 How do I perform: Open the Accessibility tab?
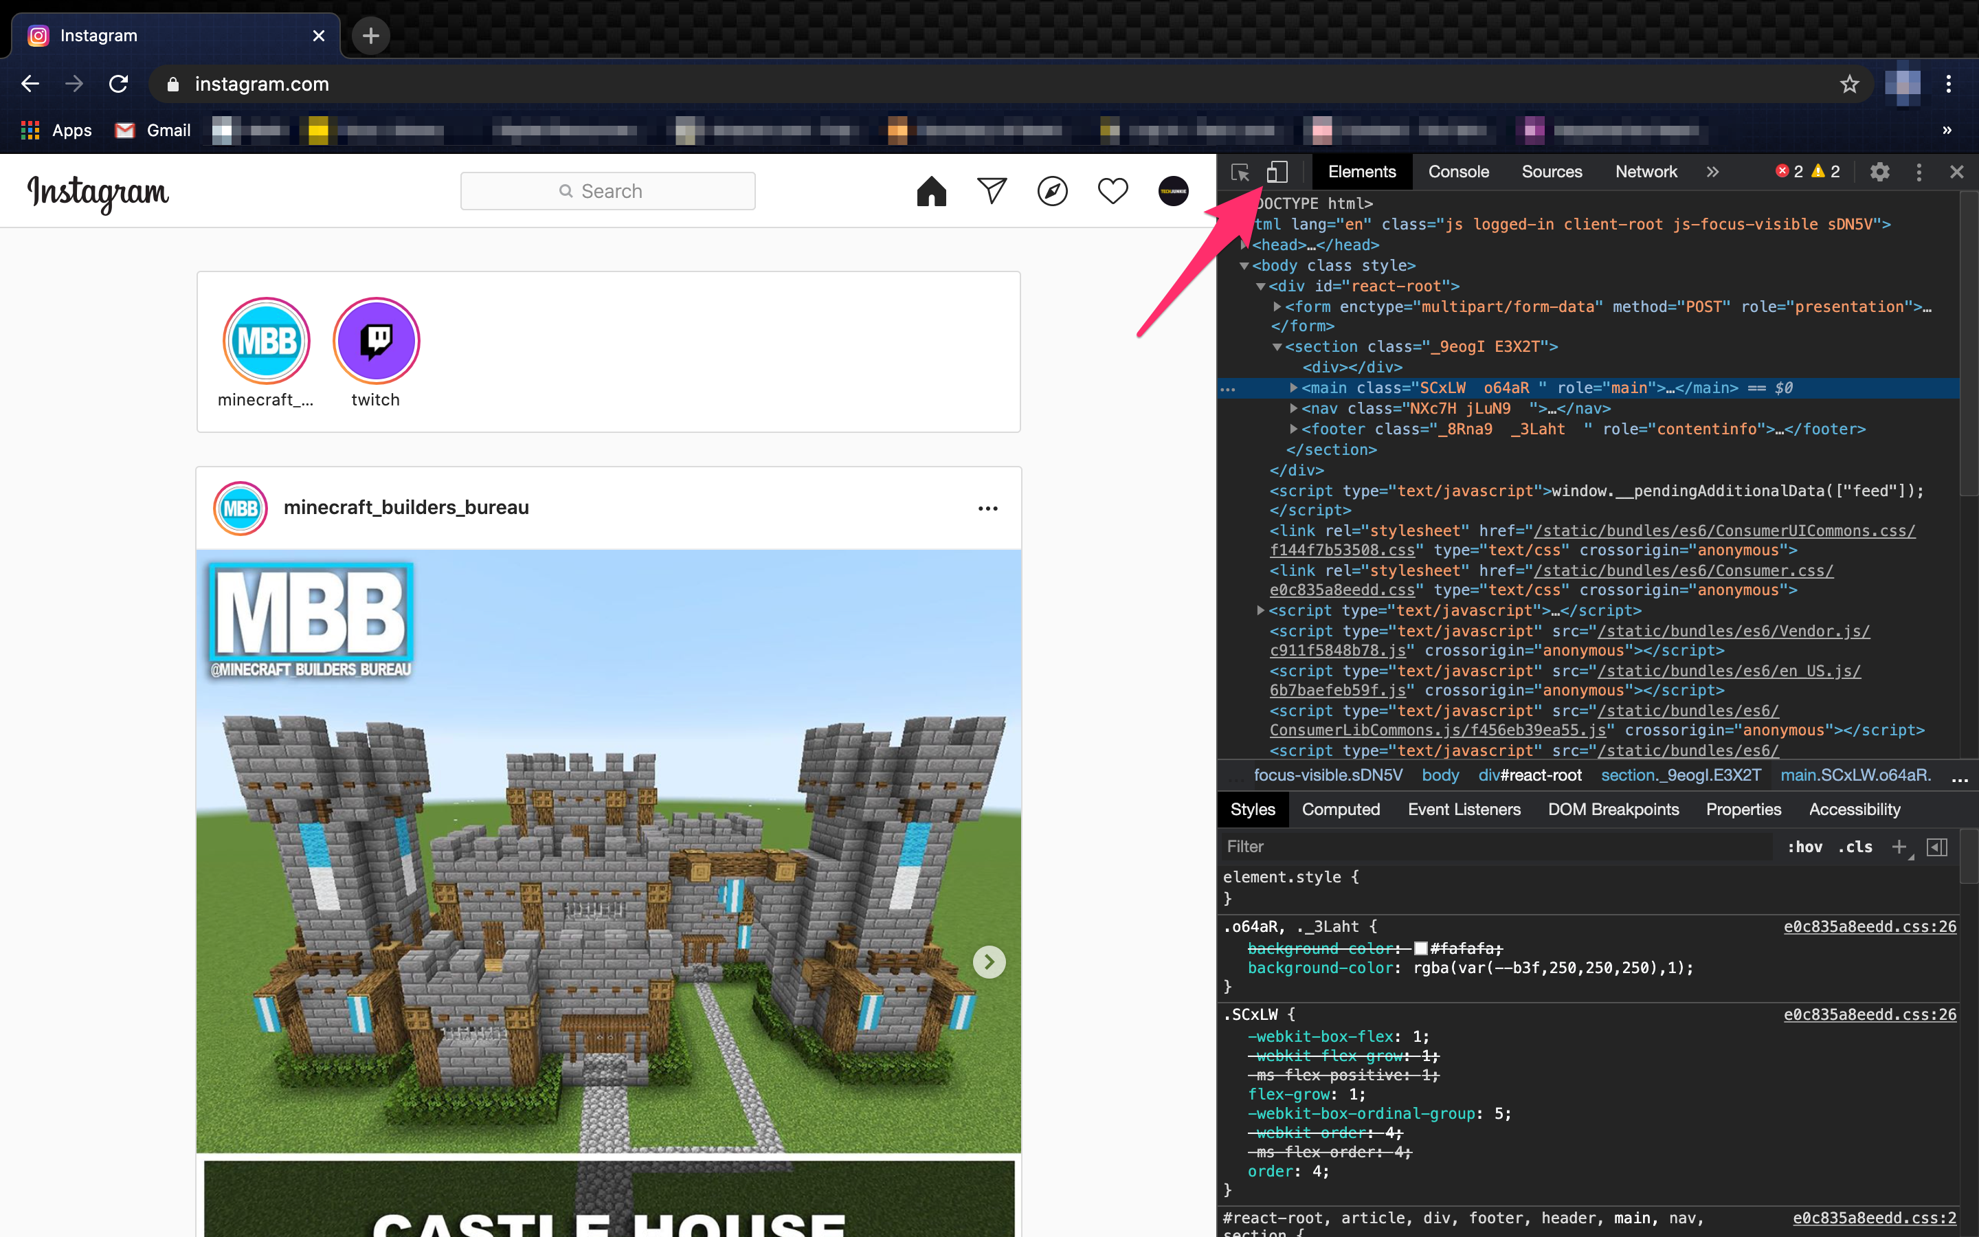click(x=1854, y=809)
